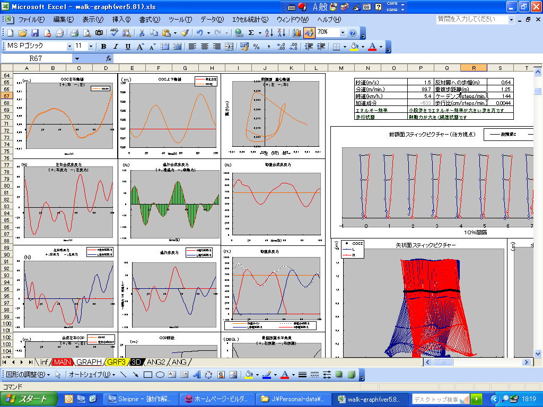Switch to the GRF3 sheet tab
The width and height of the screenshot is (543, 407).
(116, 362)
